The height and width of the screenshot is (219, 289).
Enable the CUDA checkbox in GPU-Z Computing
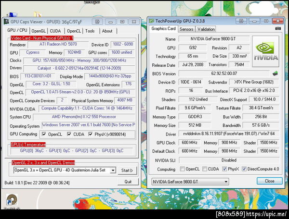point(205,169)
